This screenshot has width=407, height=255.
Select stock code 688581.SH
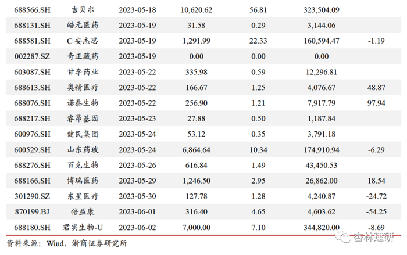click(32, 41)
